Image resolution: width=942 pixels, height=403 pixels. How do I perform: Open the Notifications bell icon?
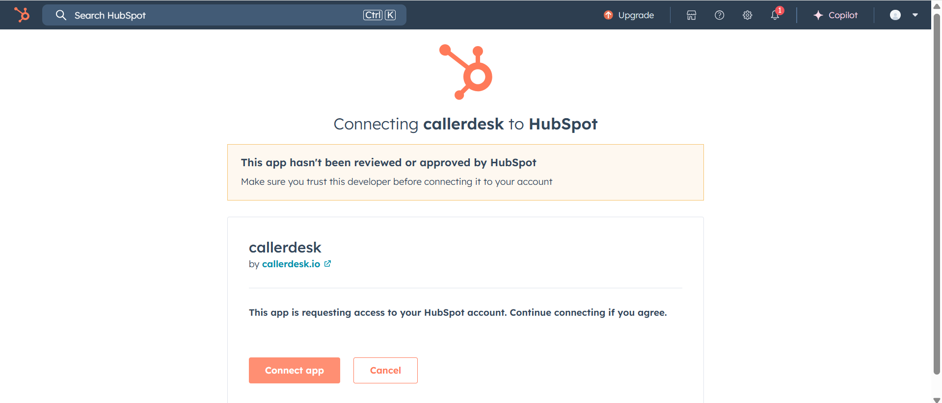point(775,15)
